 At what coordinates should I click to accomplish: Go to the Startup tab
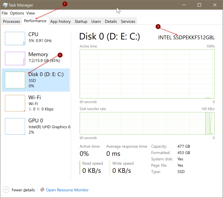point(81,21)
